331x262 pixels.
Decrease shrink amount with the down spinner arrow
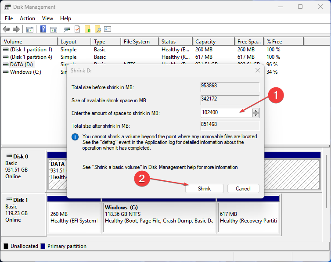[x=255, y=115]
